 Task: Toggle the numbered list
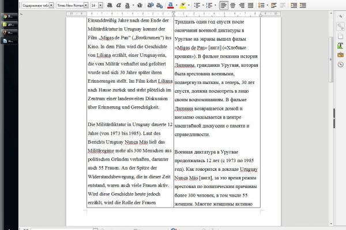click(x=209, y=5)
